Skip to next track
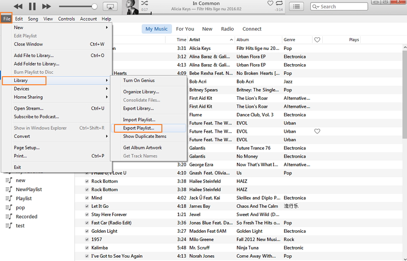This screenshot has height=261, width=407. pyautogui.click(x=46, y=6)
